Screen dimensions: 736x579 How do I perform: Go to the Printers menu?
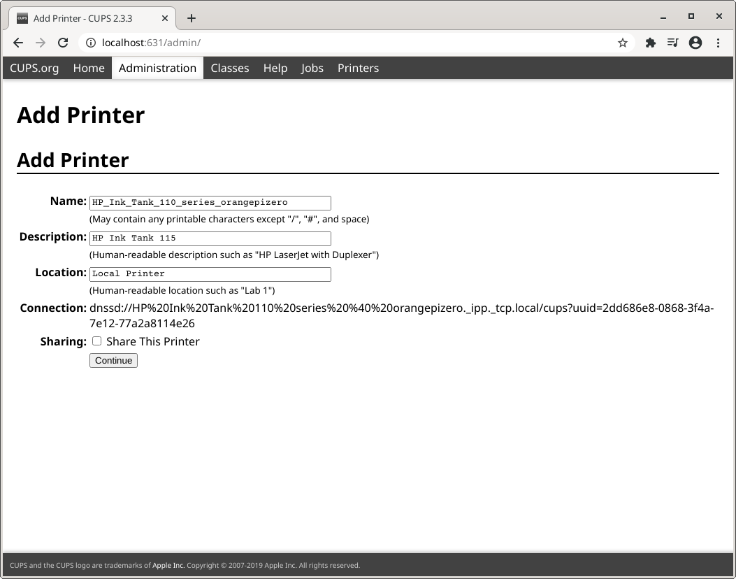click(x=358, y=68)
